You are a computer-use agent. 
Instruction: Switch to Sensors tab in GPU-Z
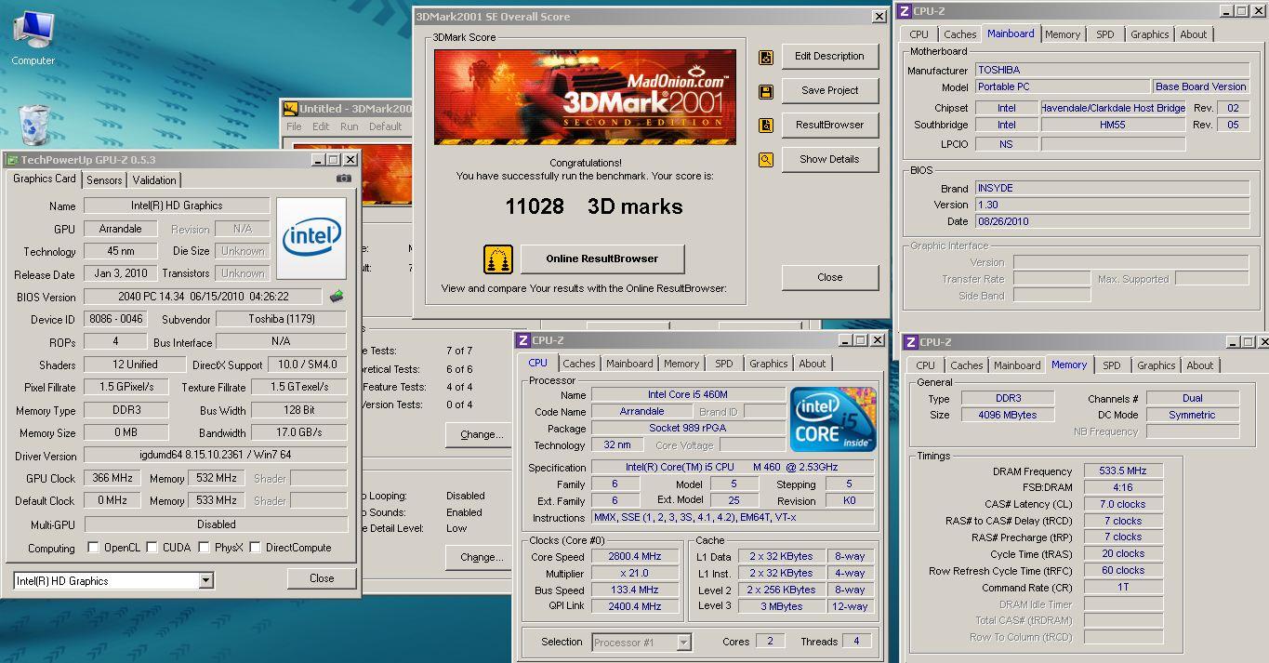(104, 180)
